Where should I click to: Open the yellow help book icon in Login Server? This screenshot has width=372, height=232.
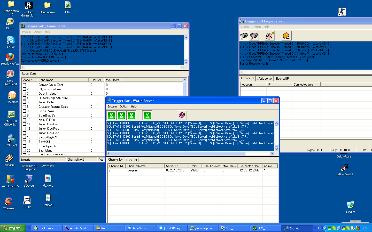coord(286,35)
